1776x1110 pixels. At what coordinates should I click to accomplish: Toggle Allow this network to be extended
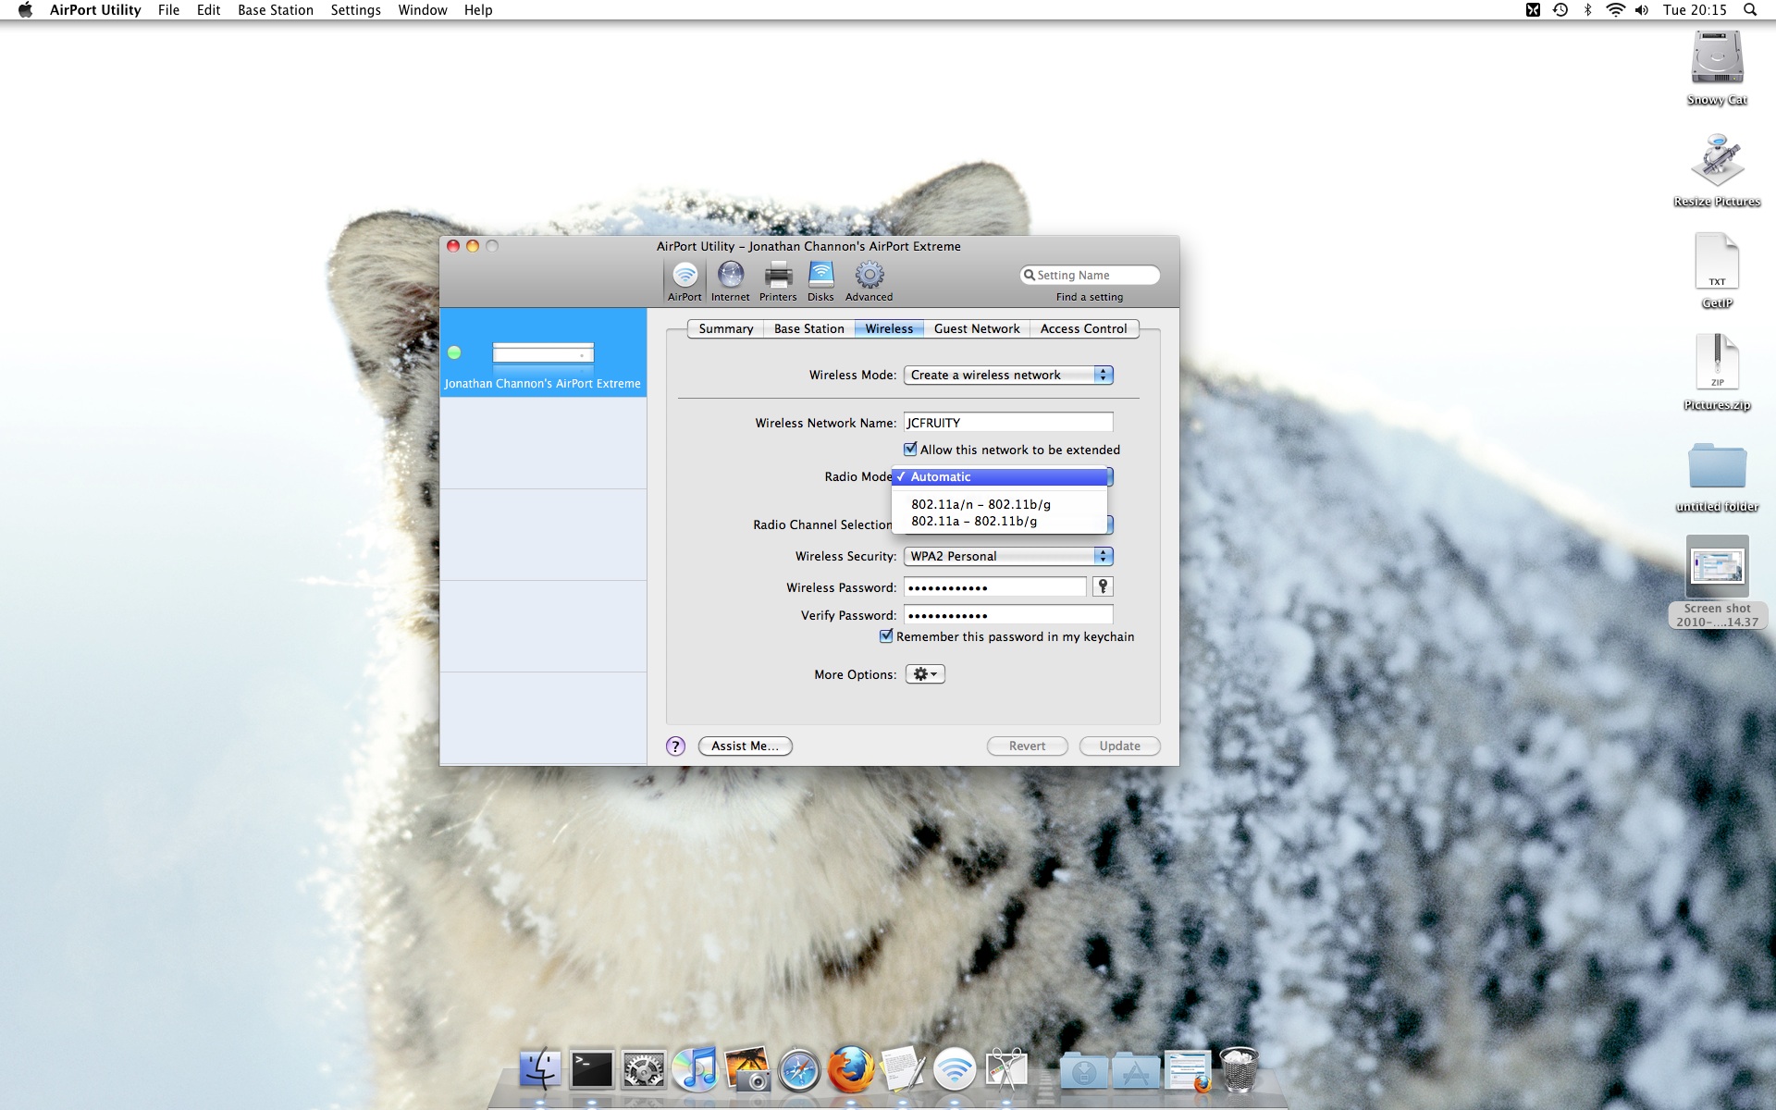(910, 450)
